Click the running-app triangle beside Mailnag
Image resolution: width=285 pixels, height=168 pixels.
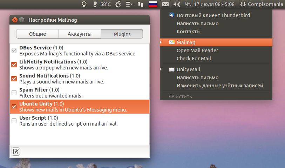161,42
